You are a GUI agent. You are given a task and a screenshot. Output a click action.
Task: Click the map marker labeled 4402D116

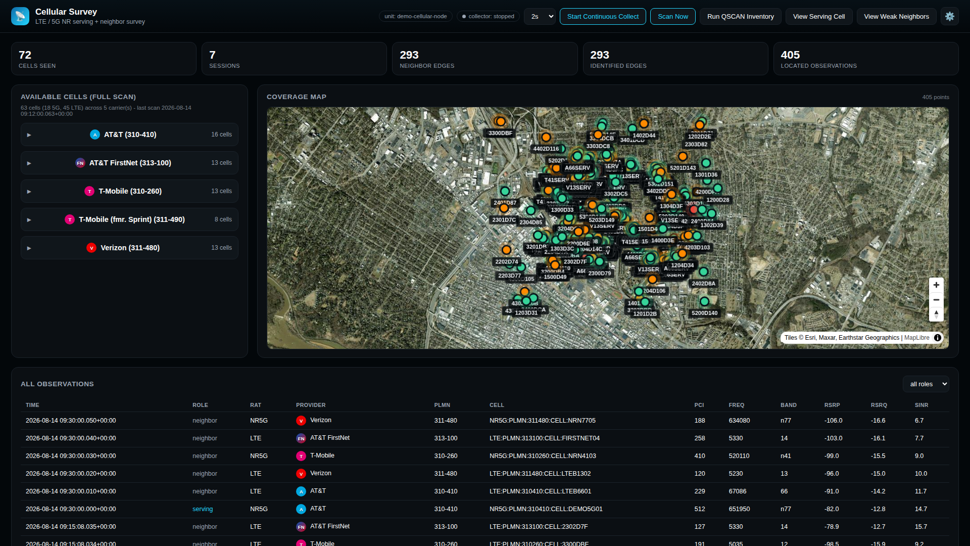pyautogui.click(x=546, y=137)
